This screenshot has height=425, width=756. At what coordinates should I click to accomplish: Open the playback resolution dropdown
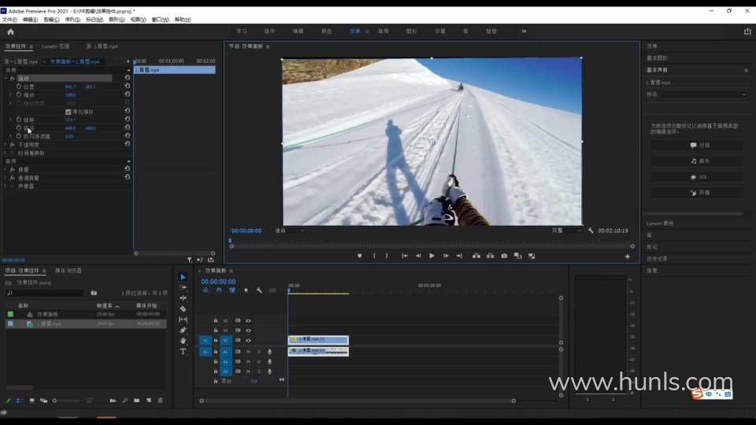pos(566,231)
